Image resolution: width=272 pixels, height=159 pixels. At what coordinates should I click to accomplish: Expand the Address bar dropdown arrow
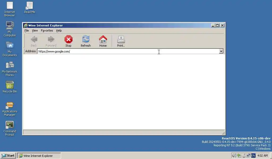[x=221, y=51]
